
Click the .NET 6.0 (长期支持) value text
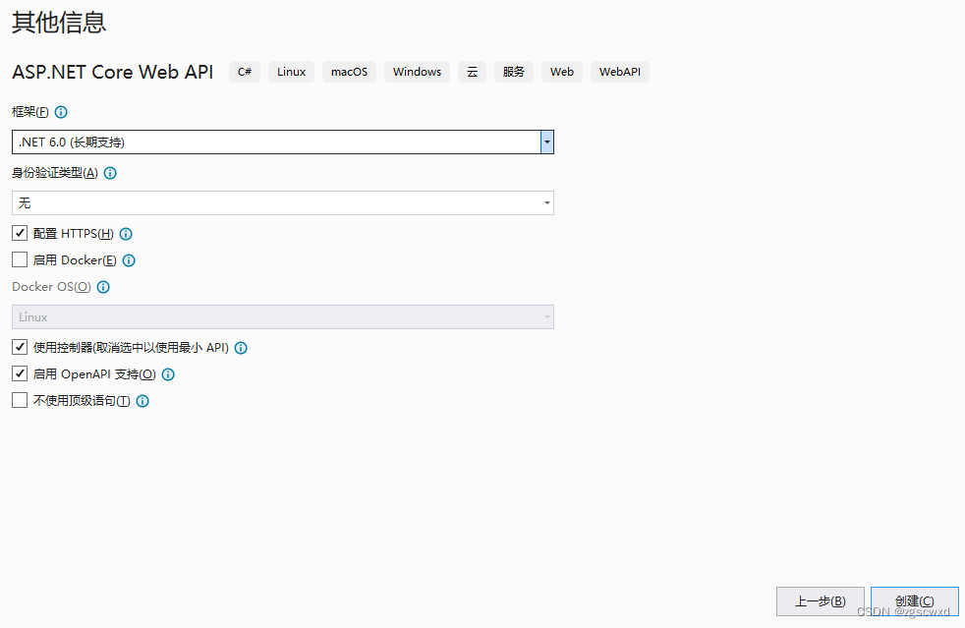72,143
